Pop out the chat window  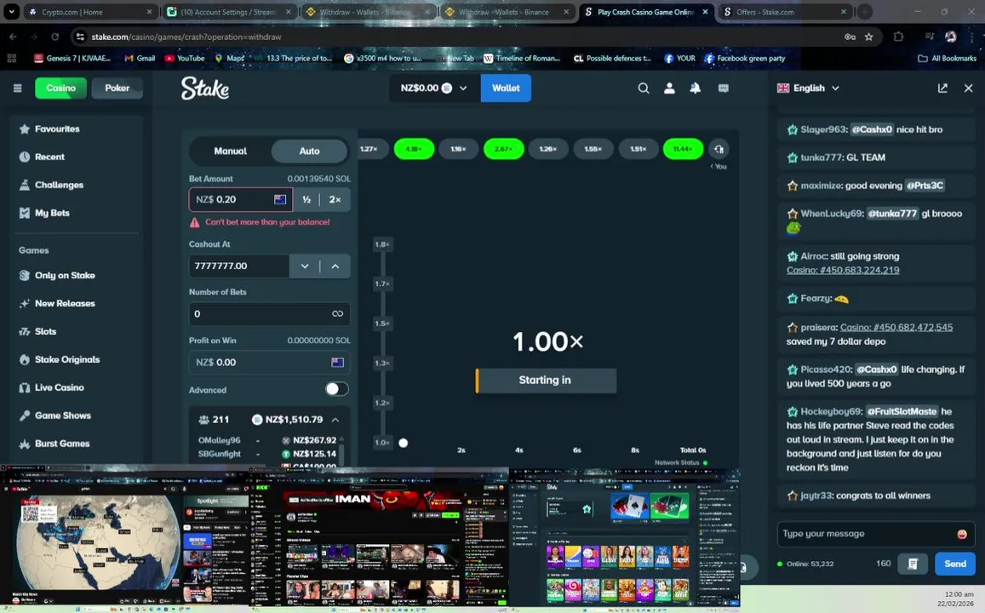[x=942, y=88]
